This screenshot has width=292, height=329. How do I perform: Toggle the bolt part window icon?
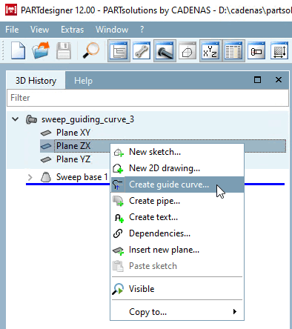click(165, 50)
